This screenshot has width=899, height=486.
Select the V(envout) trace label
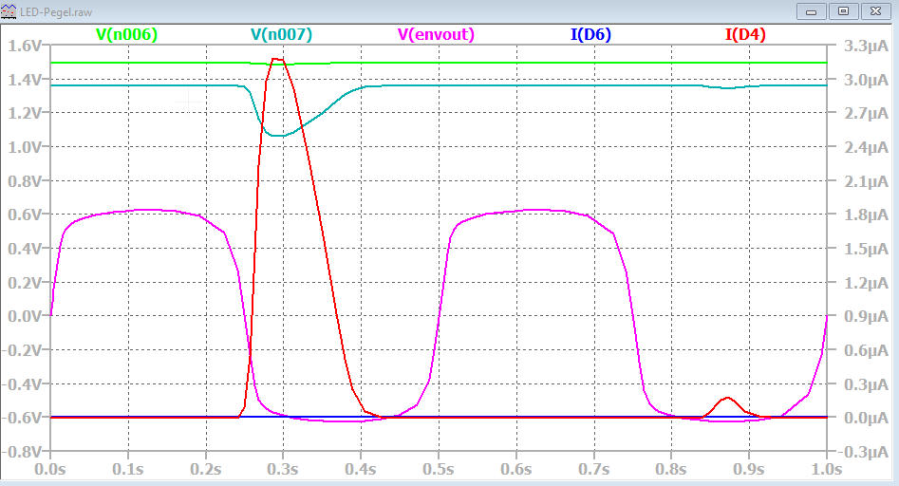tap(436, 34)
